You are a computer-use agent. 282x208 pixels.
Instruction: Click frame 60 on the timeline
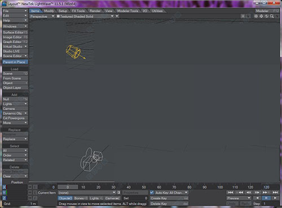coord(159,187)
